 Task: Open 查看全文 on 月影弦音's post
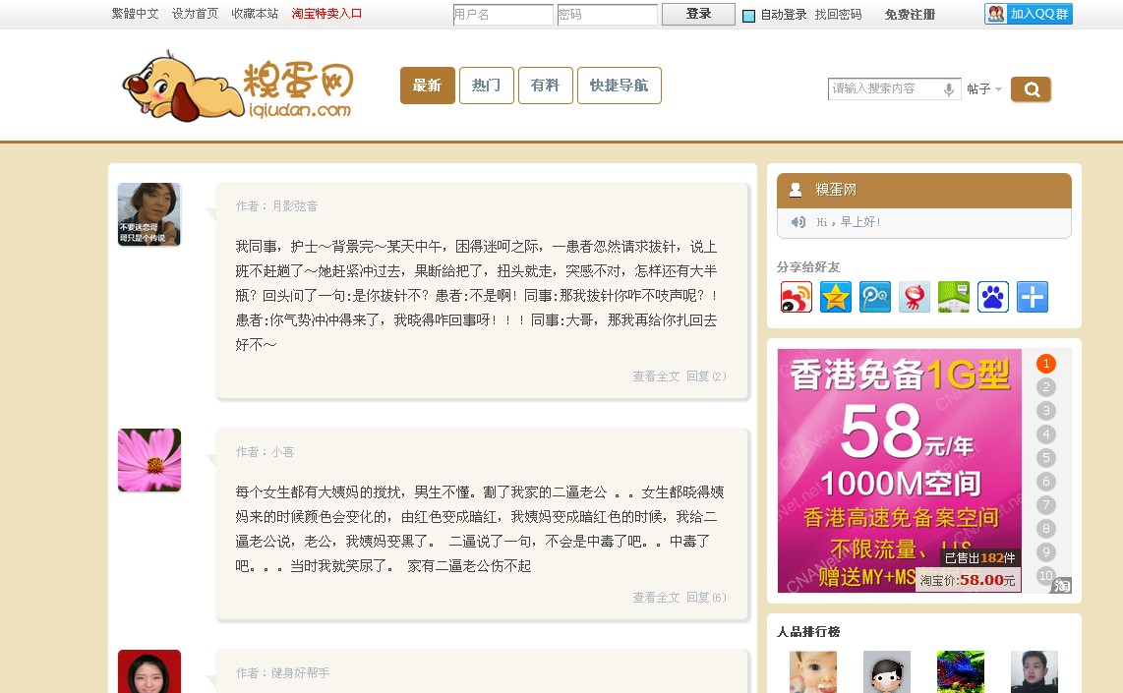pyautogui.click(x=656, y=376)
